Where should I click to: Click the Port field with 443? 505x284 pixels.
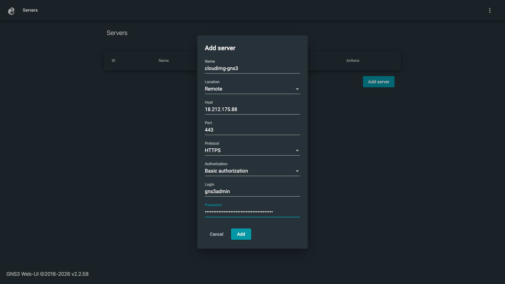pos(252,130)
